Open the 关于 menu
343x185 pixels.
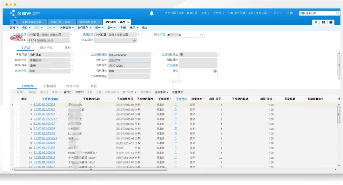click(278, 13)
